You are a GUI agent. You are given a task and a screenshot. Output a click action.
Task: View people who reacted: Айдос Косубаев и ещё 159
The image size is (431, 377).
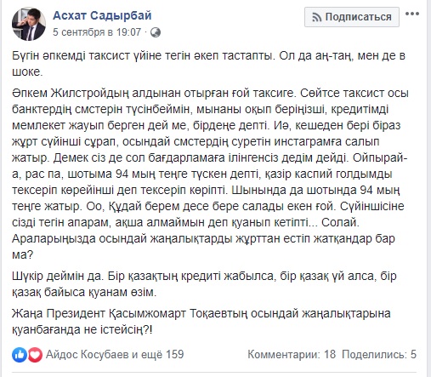(115, 355)
